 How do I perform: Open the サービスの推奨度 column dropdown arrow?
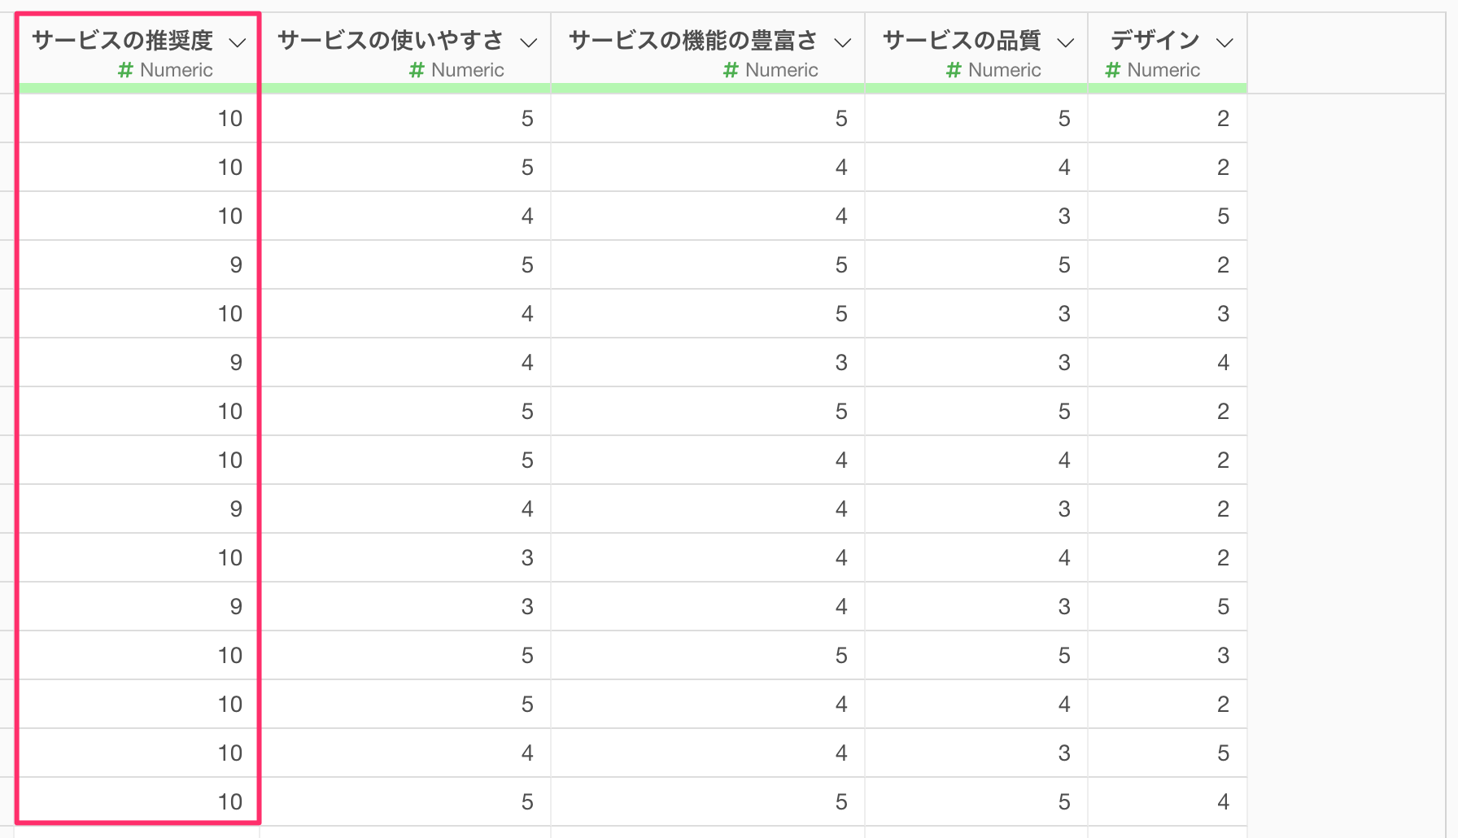(x=238, y=42)
